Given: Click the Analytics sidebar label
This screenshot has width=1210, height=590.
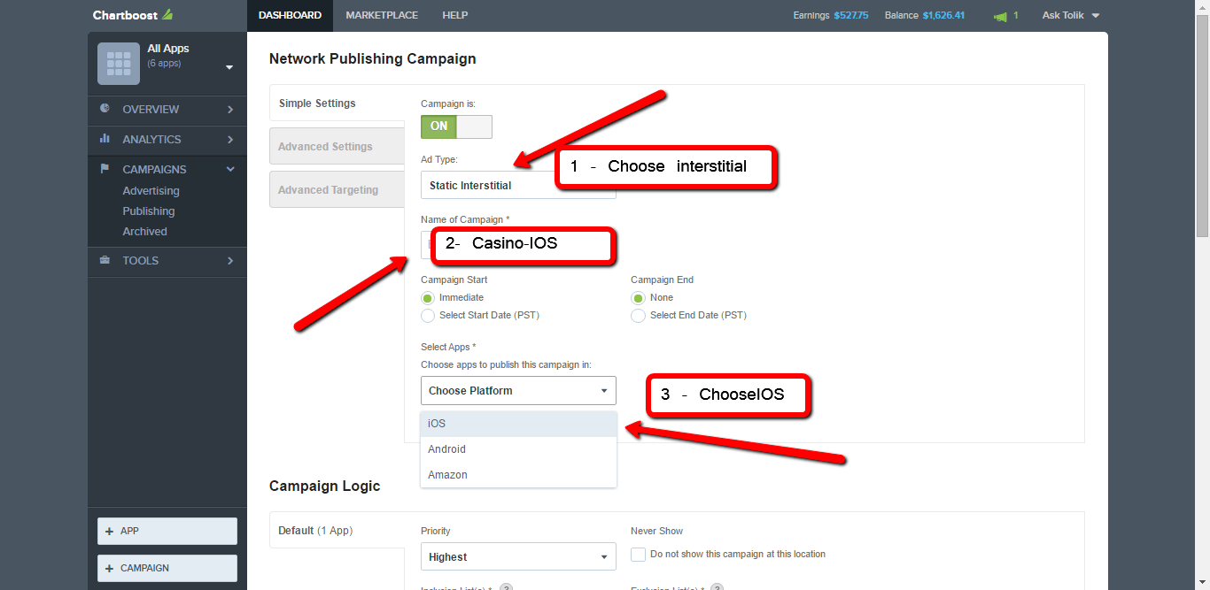Looking at the screenshot, I should pos(151,140).
